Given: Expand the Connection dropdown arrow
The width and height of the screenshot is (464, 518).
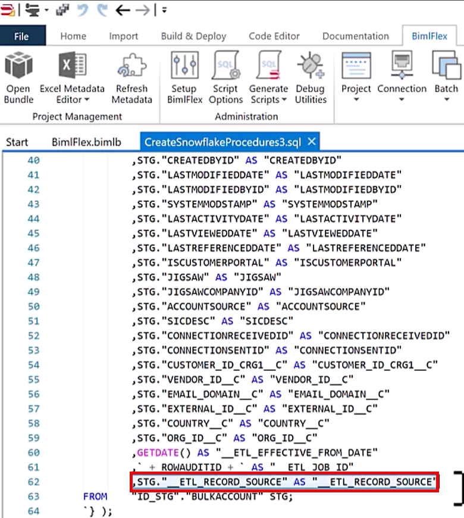Looking at the screenshot, I should (402, 99).
